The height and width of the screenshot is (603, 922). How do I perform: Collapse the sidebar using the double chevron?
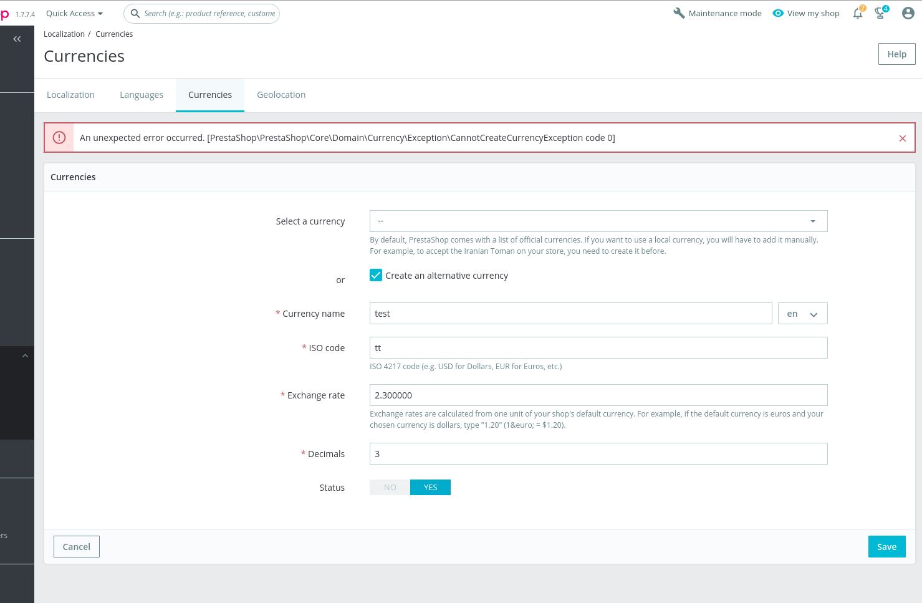coord(17,39)
